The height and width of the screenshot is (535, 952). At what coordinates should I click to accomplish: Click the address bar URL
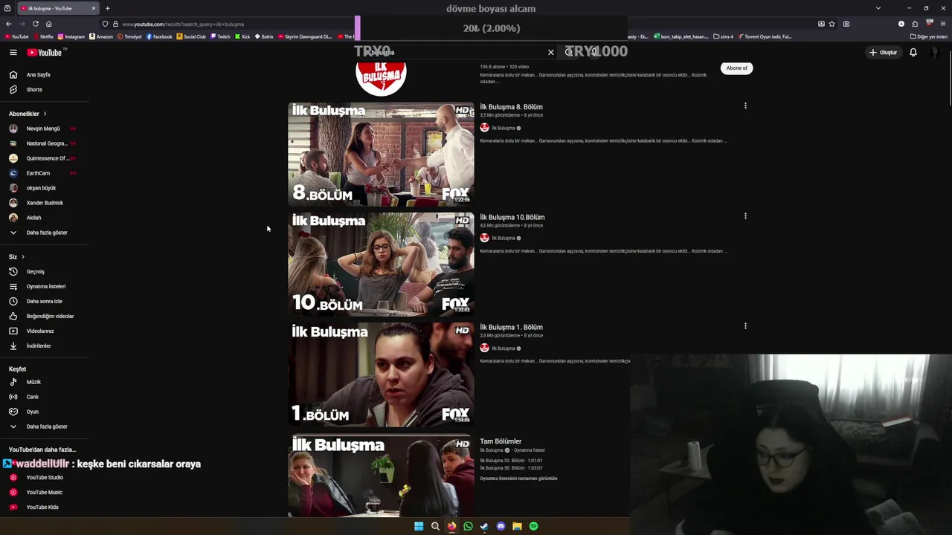[183, 24]
